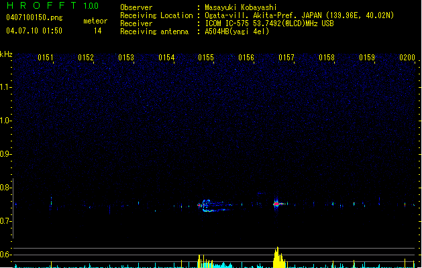Click the 0155 time marker
The height and width of the screenshot is (268, 422).
pyautogui.click(x=206, y=58)
